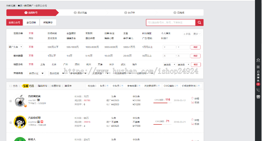This screenshot has width=262, height=141.
Task: Expand the 更多 categories chevron
Action: click(197, 34)
